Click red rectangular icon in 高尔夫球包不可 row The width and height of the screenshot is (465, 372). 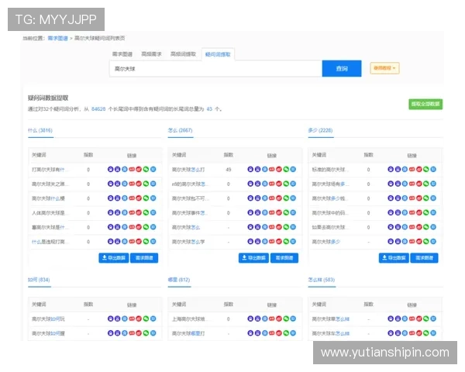tap(272, 198)
